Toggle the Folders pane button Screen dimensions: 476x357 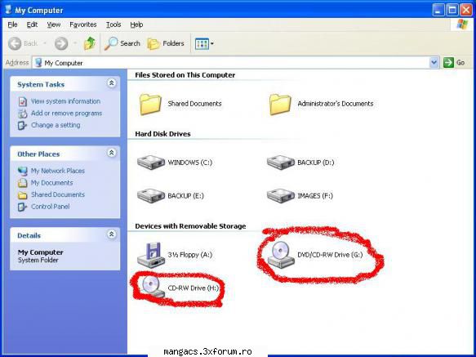click(x=166, y=43)
